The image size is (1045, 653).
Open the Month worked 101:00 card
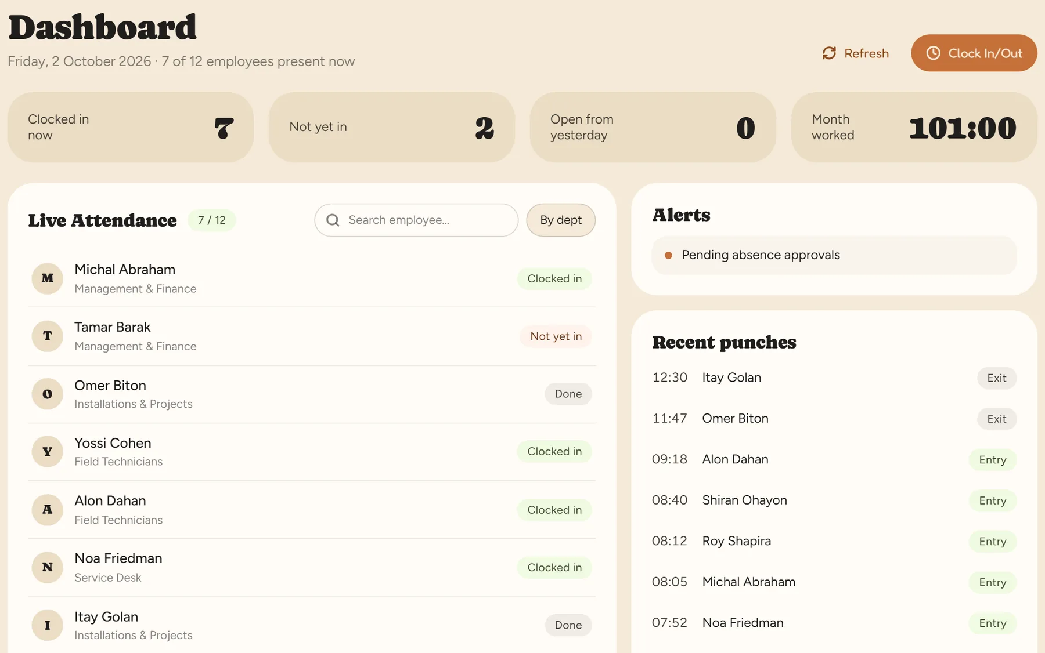(x=914, y=127)
